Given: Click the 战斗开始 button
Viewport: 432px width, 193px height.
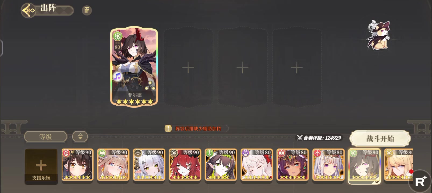Looking at the screenshot, I should click(380, 139).
